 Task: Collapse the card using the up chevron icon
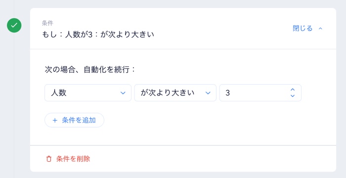click(x=321, y=29)
